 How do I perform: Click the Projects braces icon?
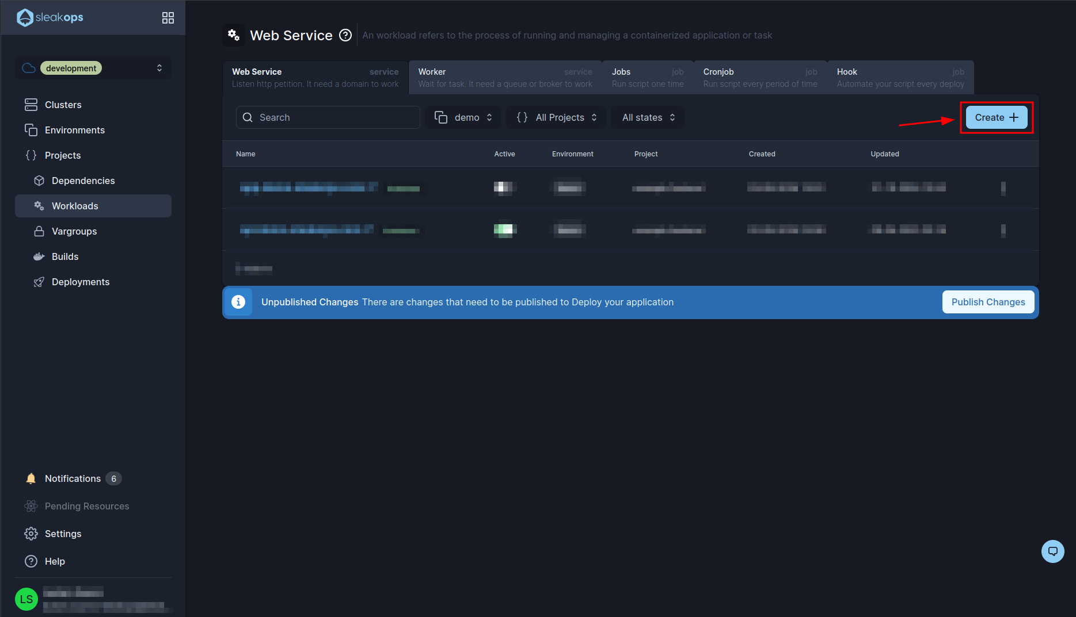point(31,155)
